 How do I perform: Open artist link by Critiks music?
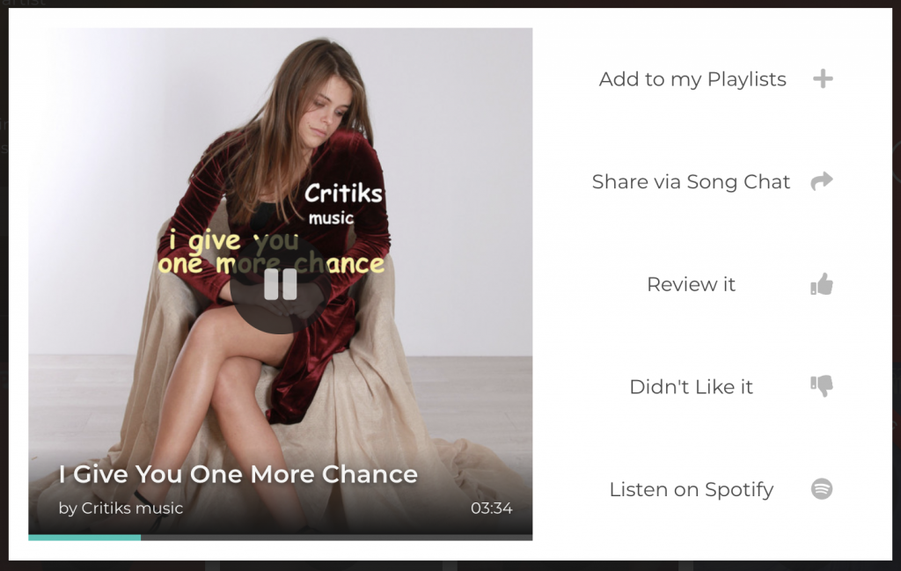tap(121, 509)
